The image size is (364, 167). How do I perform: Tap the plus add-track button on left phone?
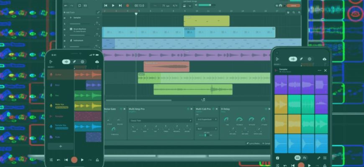click(x=60, y=147)
